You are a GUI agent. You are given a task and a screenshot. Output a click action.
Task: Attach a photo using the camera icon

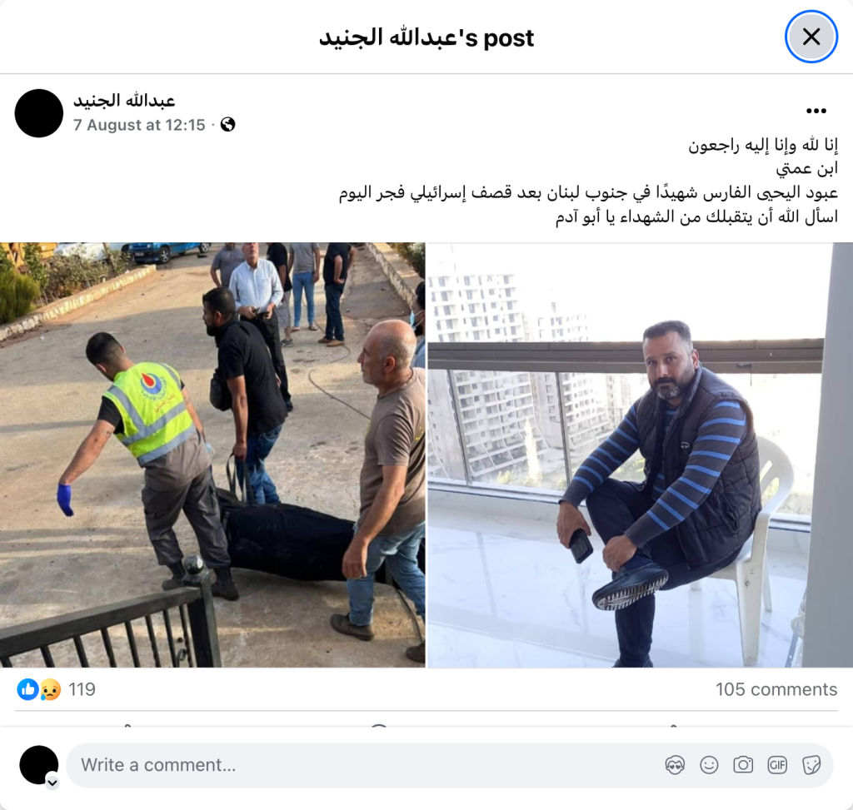click(743, 765)
